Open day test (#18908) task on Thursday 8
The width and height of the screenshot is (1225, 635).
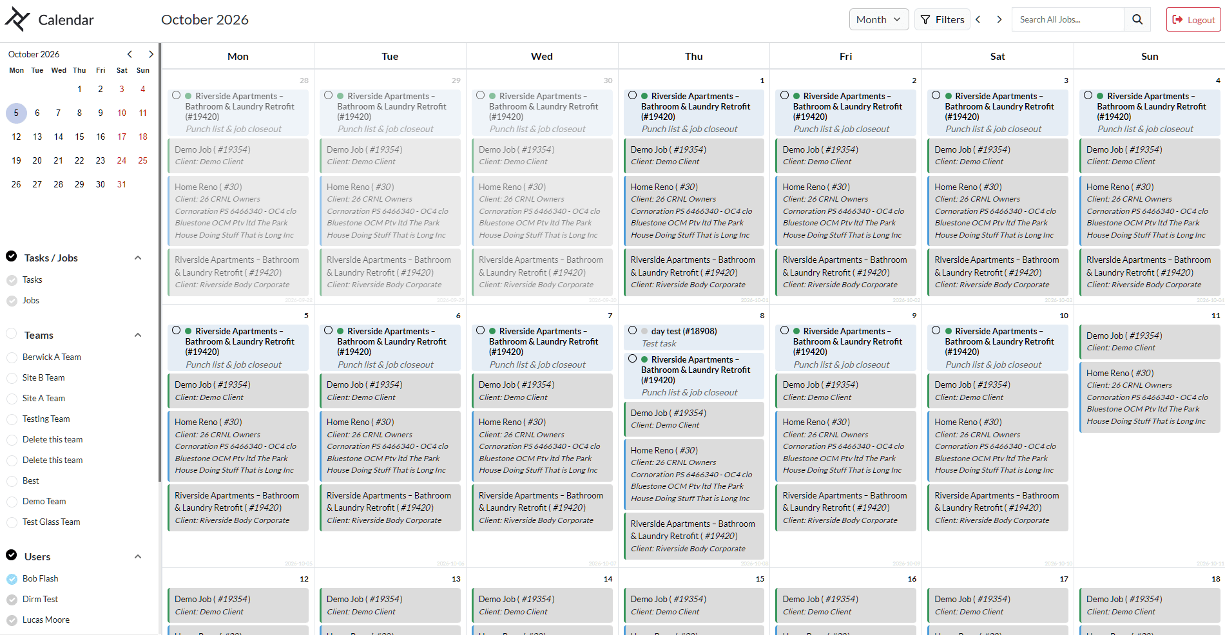(x=693, y=337)
